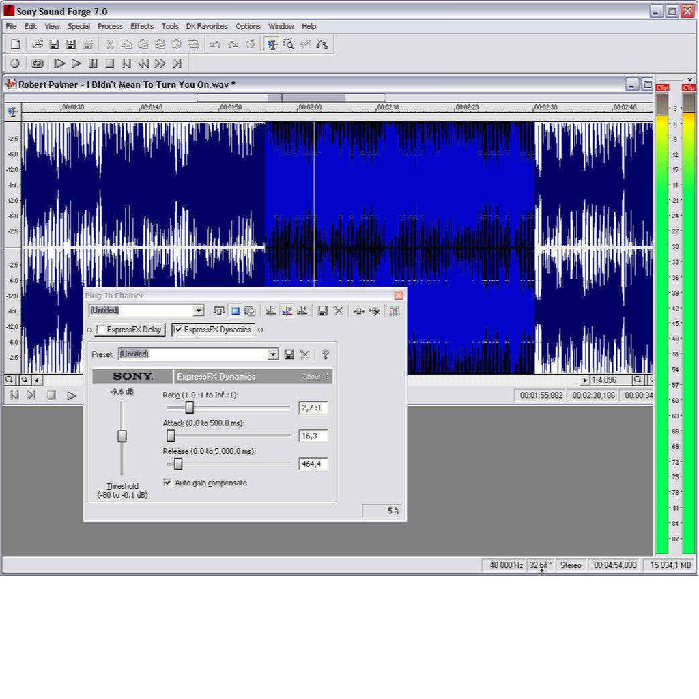
Task: Open the DX Favorites menu
Action: [x=206, y=26]
